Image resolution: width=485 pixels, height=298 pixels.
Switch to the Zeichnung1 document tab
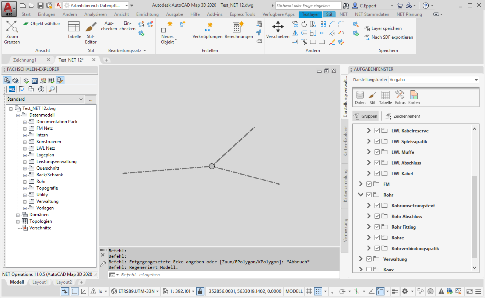[25, 60]
